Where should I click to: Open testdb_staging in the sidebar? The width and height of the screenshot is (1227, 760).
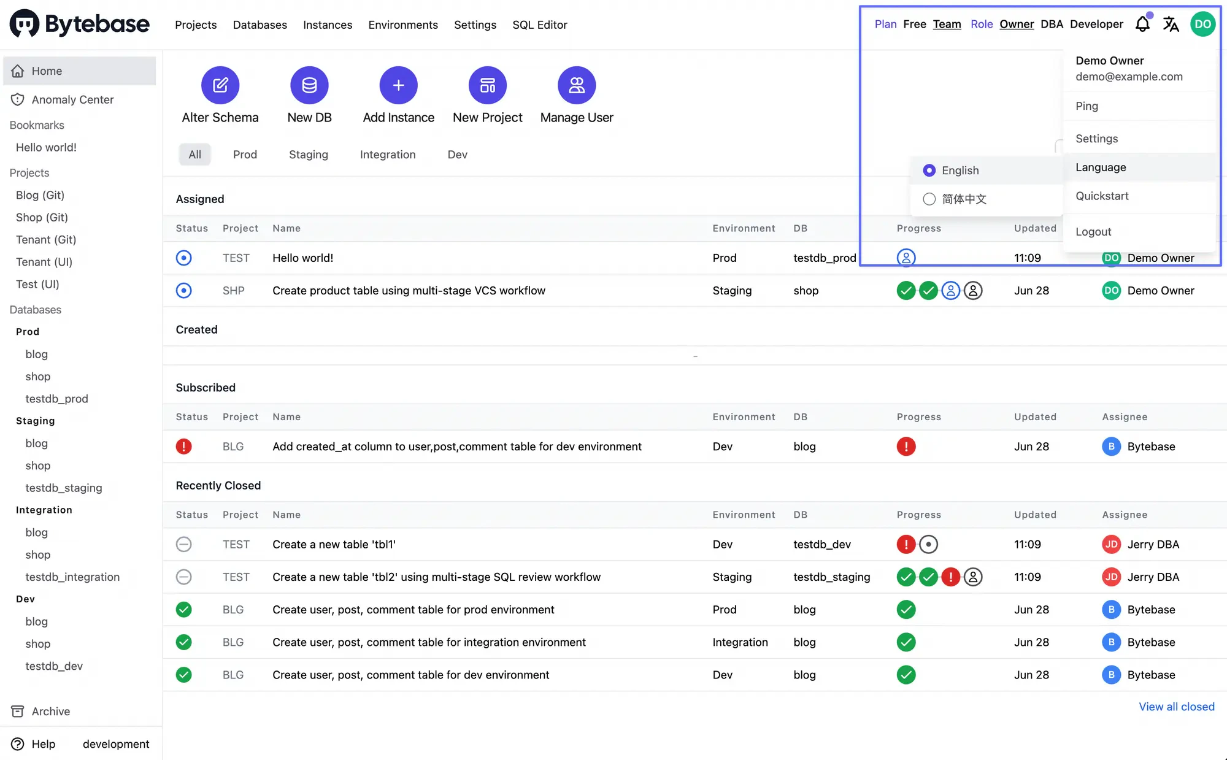click(x=64, y=488)
